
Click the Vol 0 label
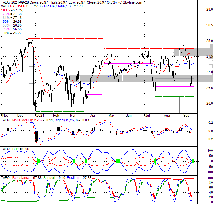coord(5,6)
